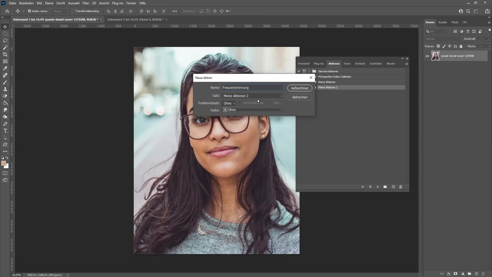Switch to Unbenannt-2 document tab

coord(135,19)
